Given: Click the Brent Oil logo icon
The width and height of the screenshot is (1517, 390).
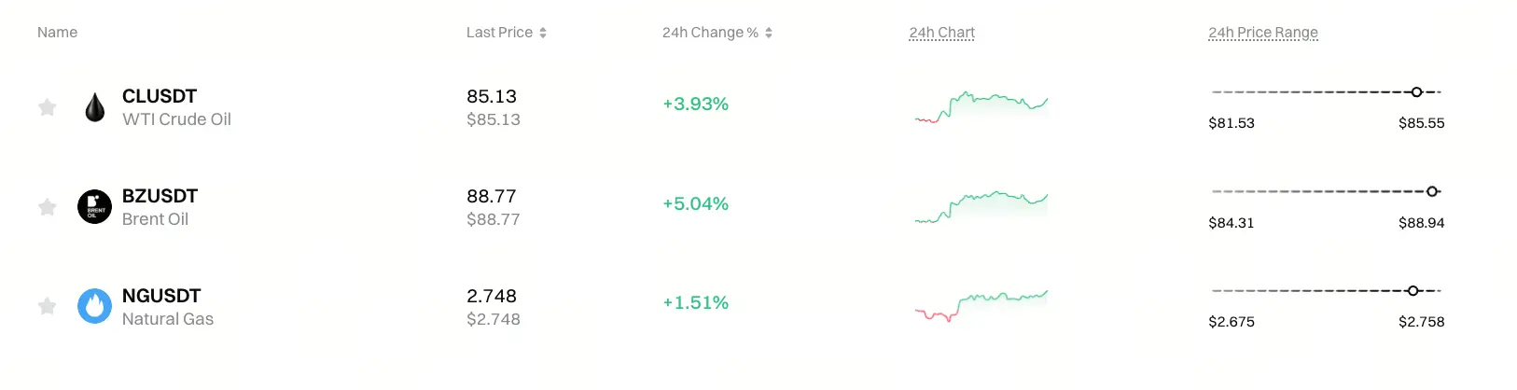Looking at the screenshot, I should pyautogui.click(x=94, y=207).
